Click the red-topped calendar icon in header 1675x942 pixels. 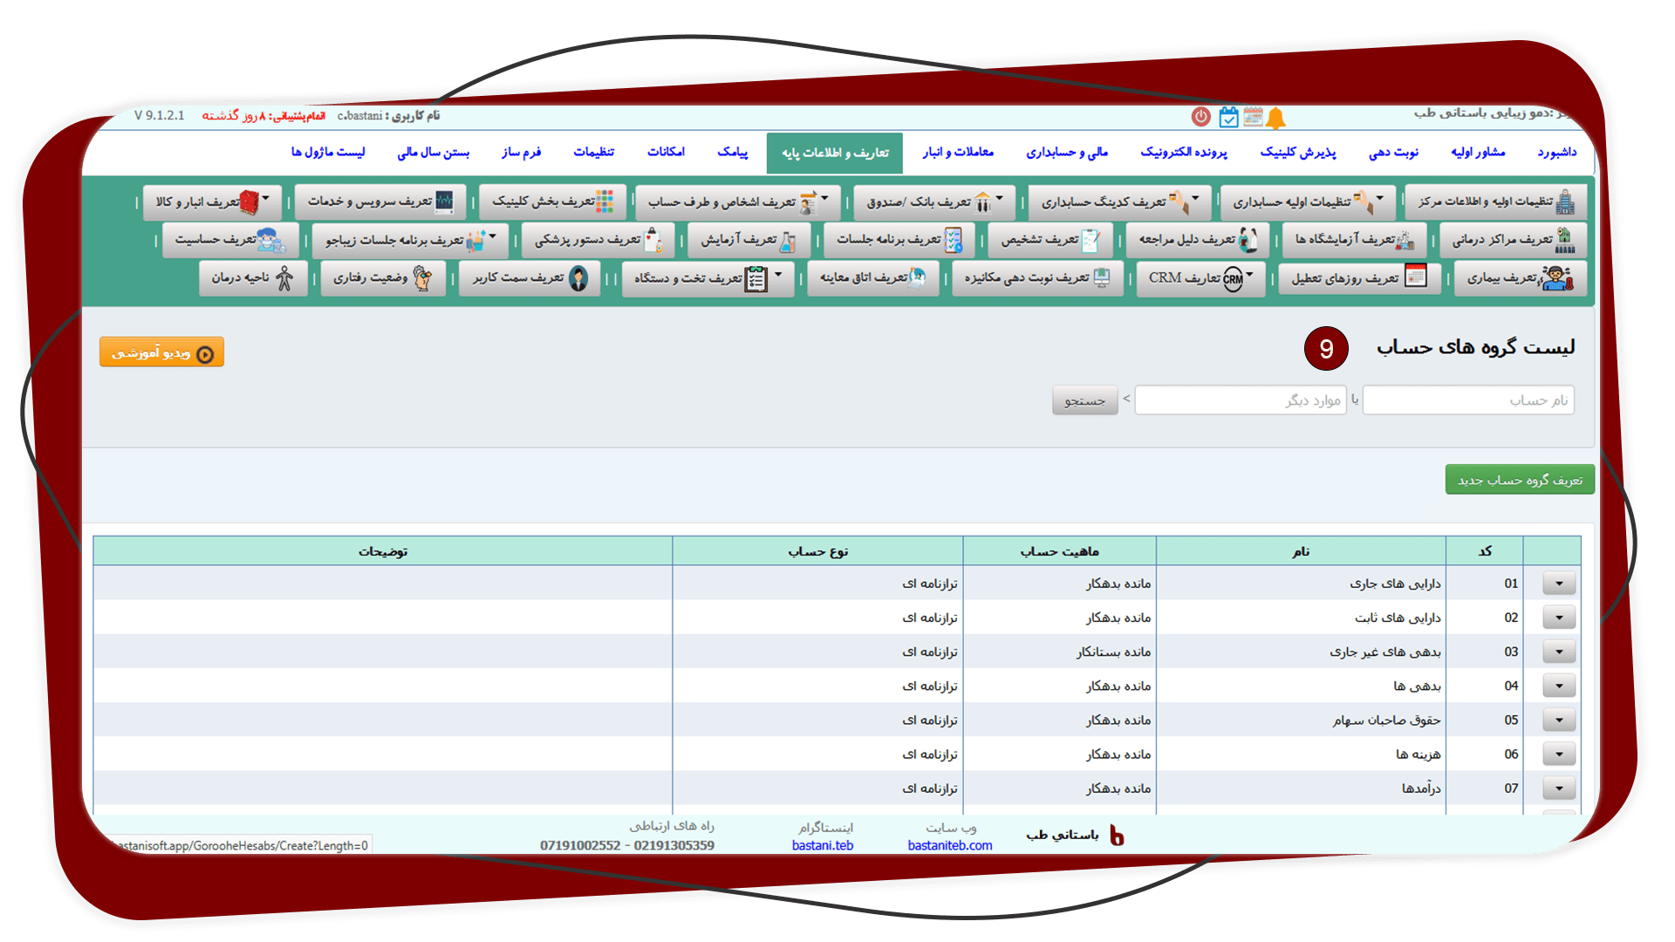click(x=1253, y=116)
